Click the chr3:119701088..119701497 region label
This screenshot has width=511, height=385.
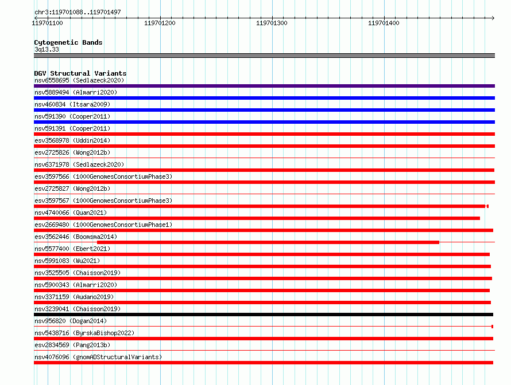[x=78, y=12]
